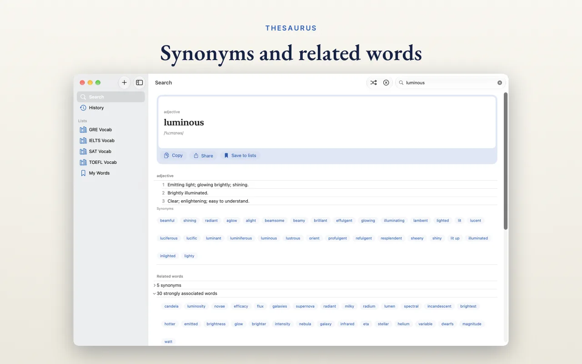Open the IELTS Vocab list
Image resolution: width=582 pixels, height=364 pixels.
pos(111,141)
